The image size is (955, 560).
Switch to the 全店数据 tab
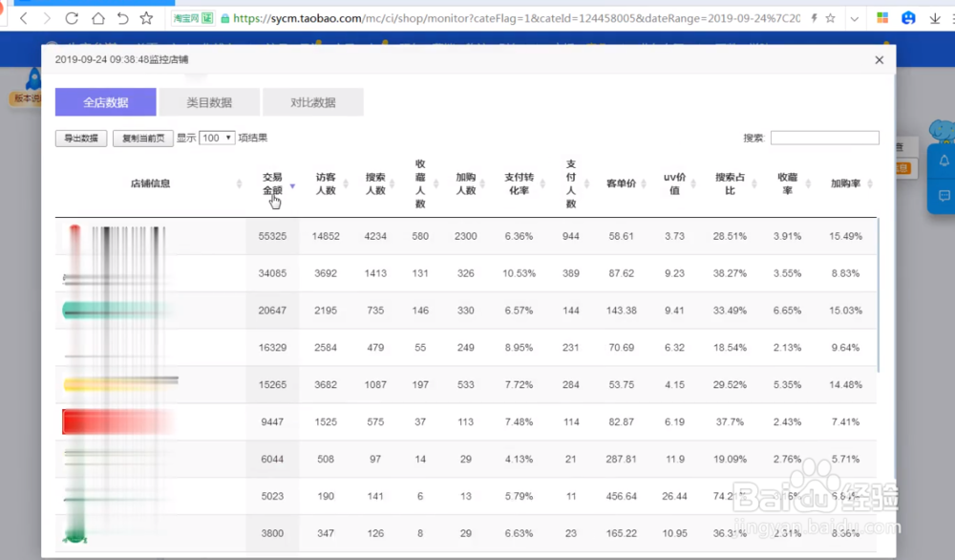105,102
